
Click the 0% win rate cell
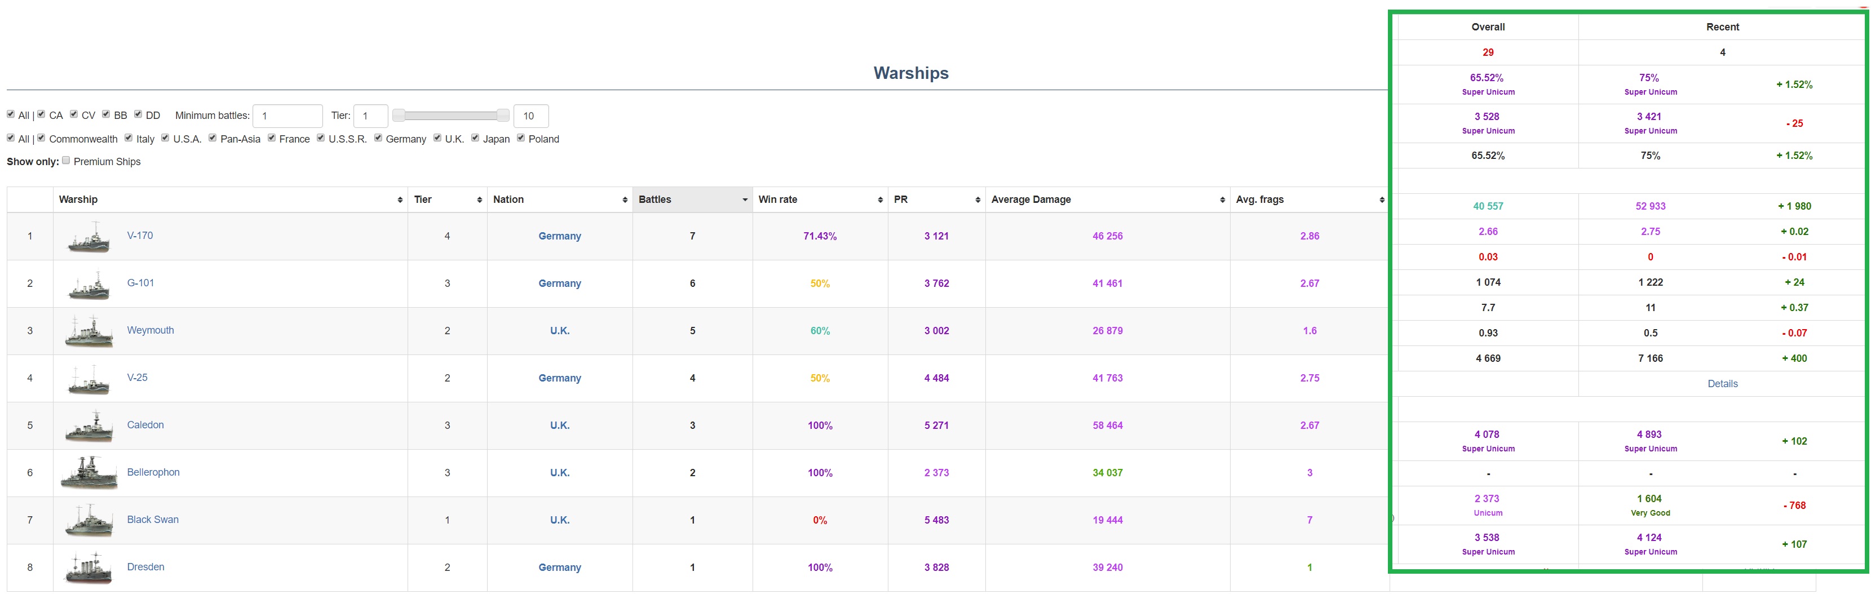coord(820,520)
